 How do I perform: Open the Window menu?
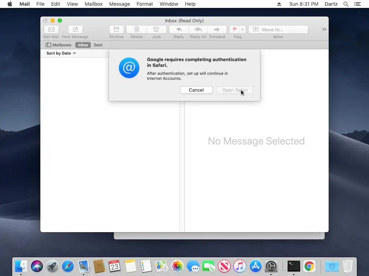(169, 4)
